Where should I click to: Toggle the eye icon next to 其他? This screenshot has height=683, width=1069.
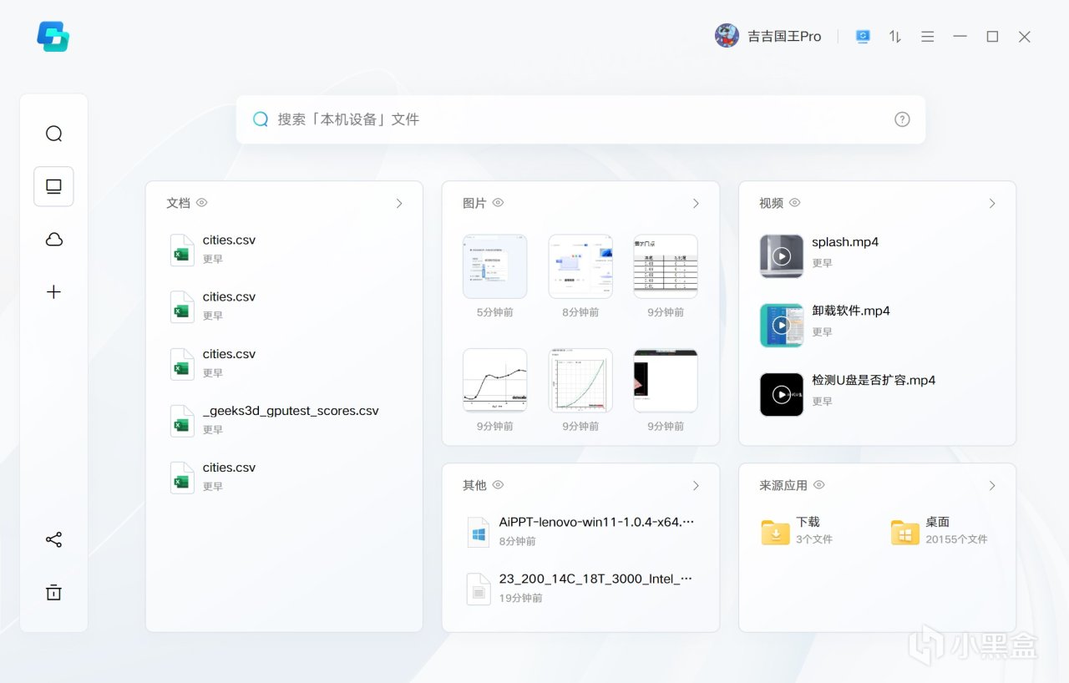pyautogui.click(x=499, y=485)
